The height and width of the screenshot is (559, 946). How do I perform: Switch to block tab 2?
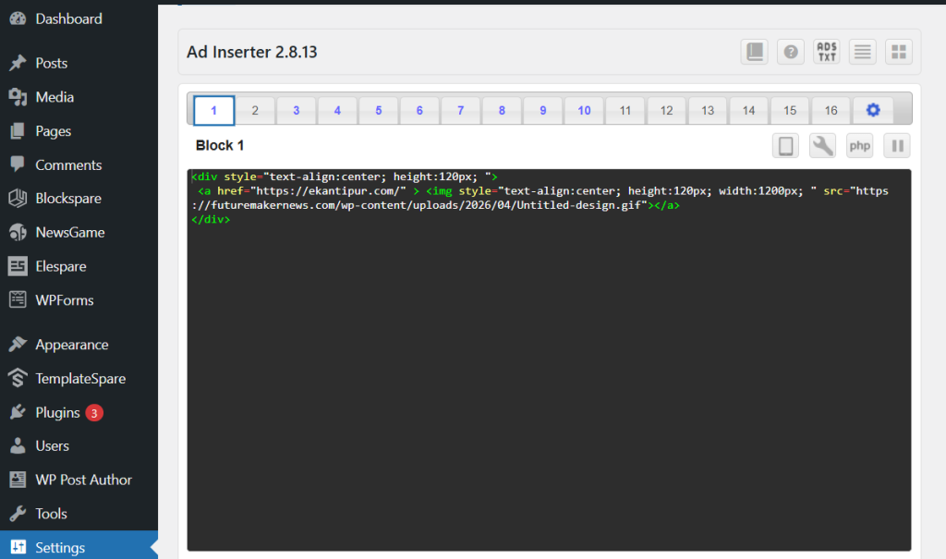tap(255, 110)
